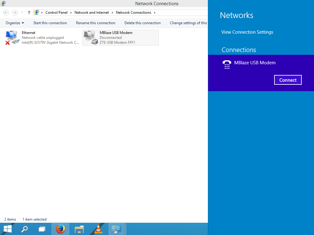The width and height of the screenshot is (314, 235).
Task: Click Change settings of this connection
Action: pos(189,23)
